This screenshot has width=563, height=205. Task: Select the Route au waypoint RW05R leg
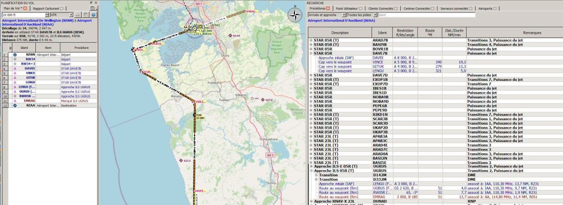(x=436, y=193)
